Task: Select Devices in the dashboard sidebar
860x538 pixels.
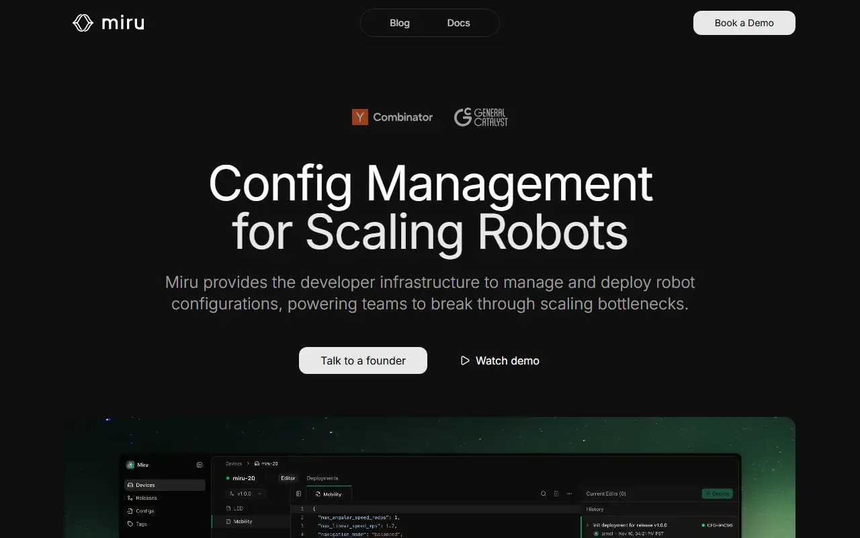Action: pos(165,485)
